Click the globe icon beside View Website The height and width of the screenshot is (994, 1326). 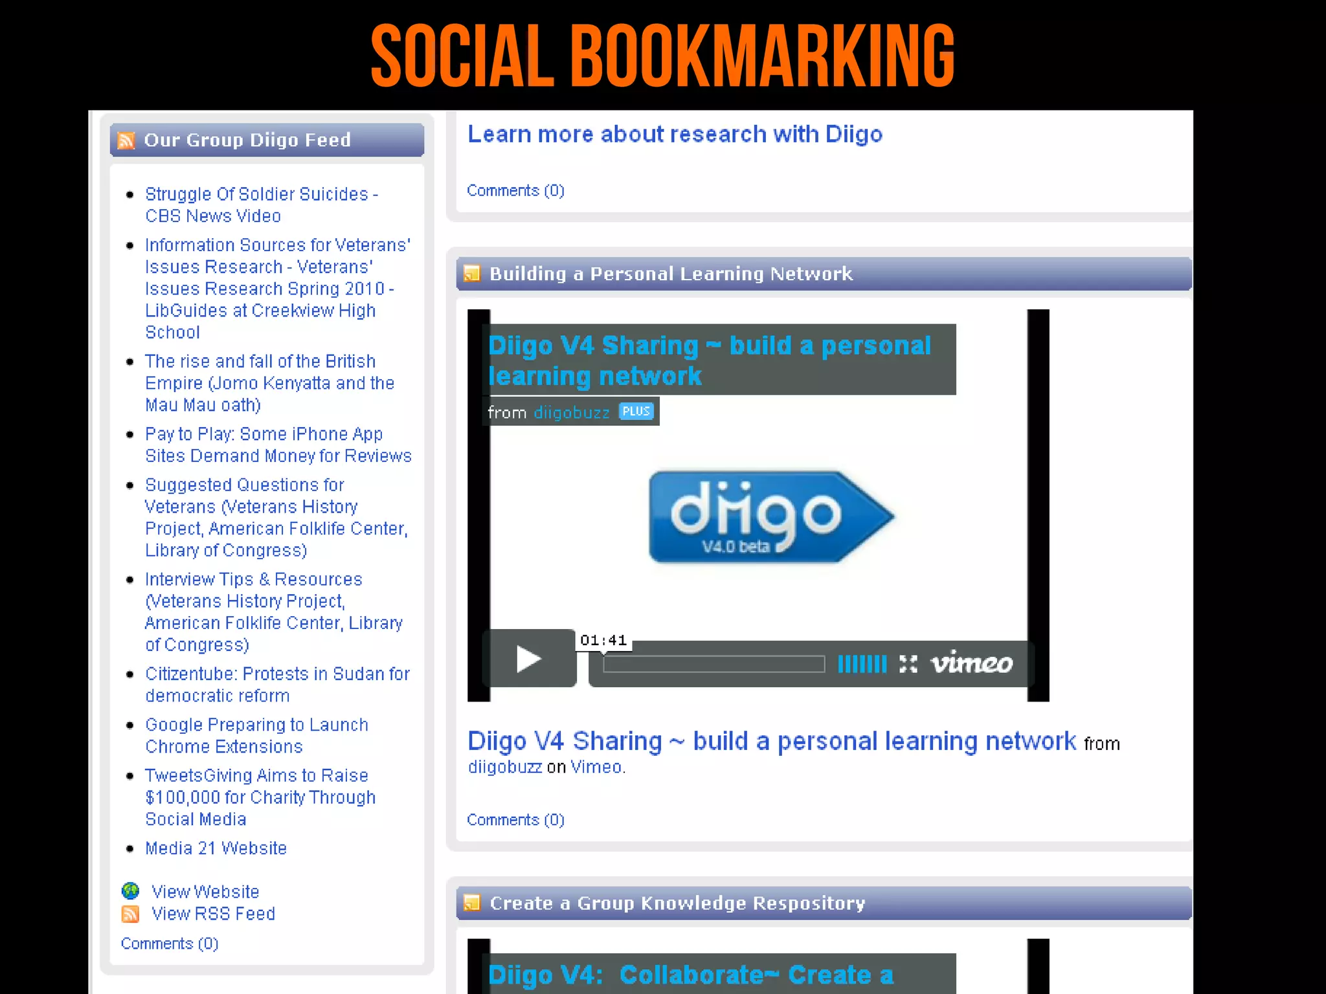(130, 891)
